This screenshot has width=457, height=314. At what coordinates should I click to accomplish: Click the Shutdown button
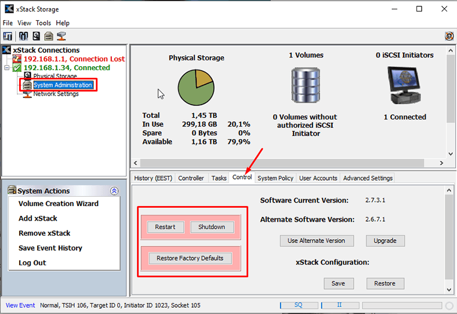pos(212,227)
